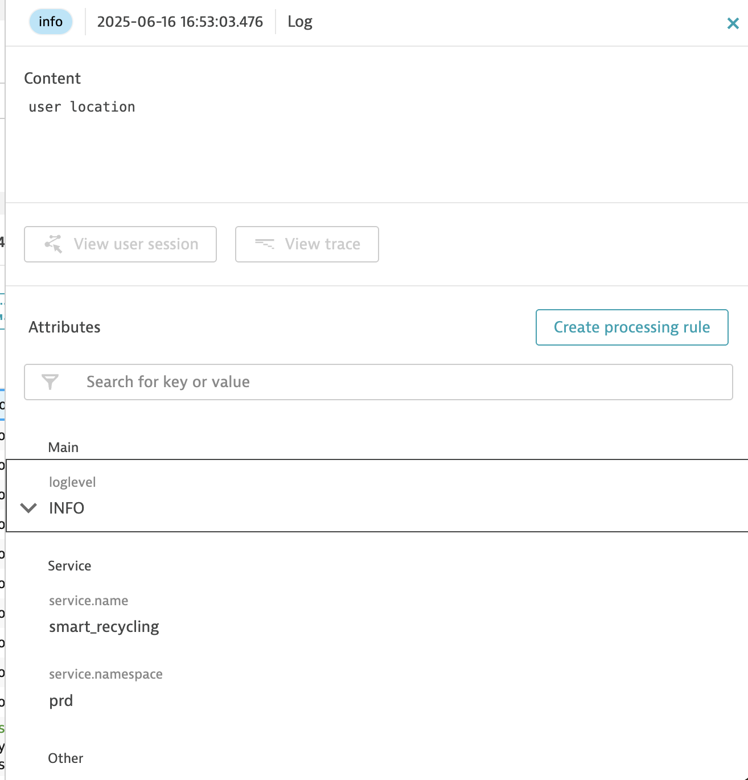Click the Main attributes section heading

63,448
